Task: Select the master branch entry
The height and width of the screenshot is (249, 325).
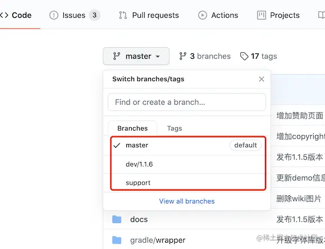Action: [x=187, y=145]
